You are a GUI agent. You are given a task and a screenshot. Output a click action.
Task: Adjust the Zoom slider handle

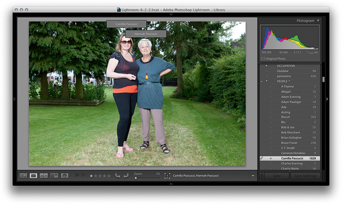point(136,178)
